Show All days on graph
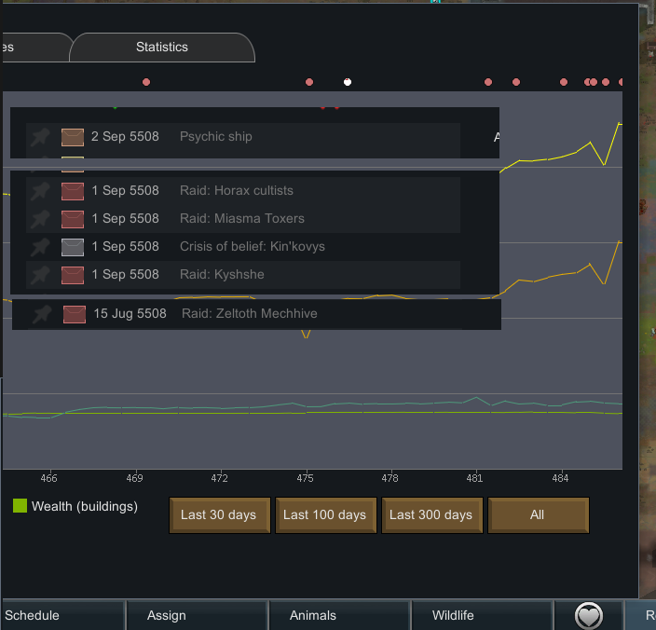The width and height of the screenshot is (656, 630). tap(538, 515)
